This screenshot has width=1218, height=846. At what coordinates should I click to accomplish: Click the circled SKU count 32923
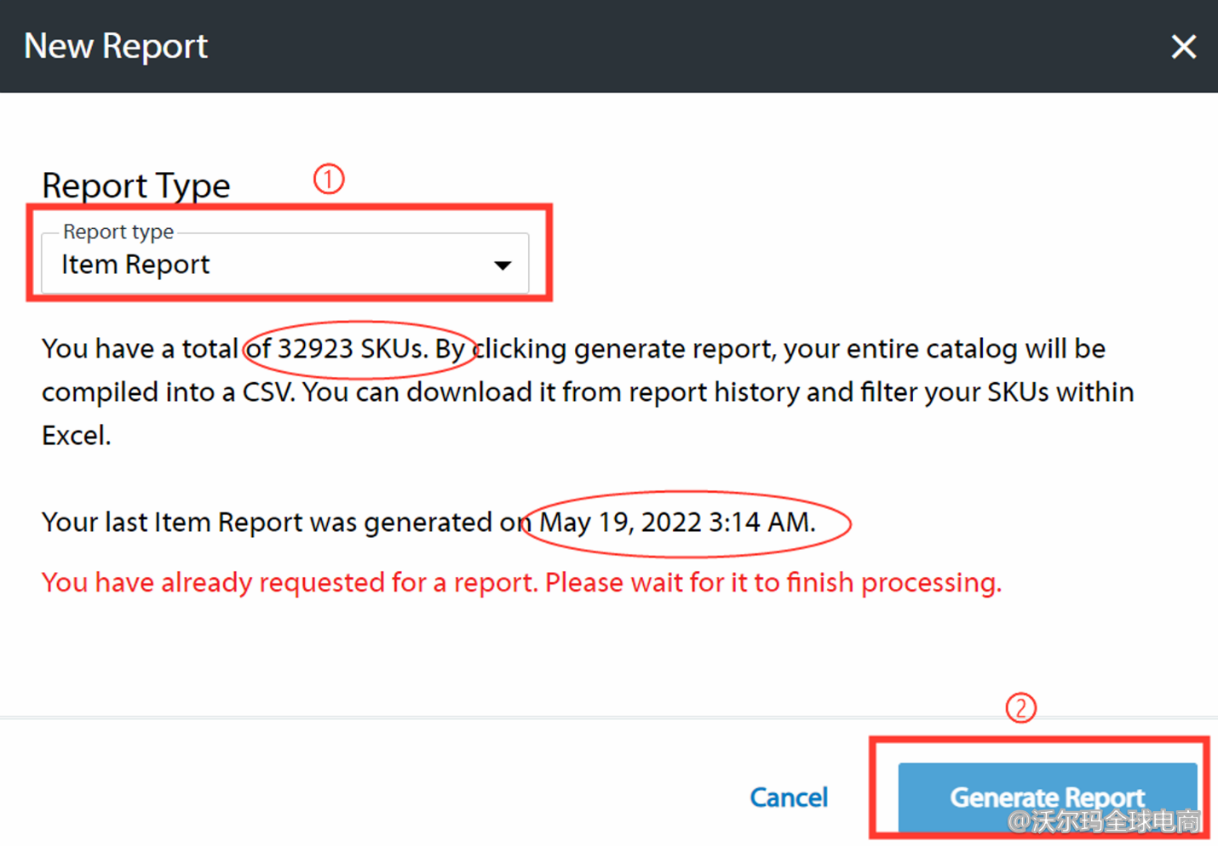[313, 348]
